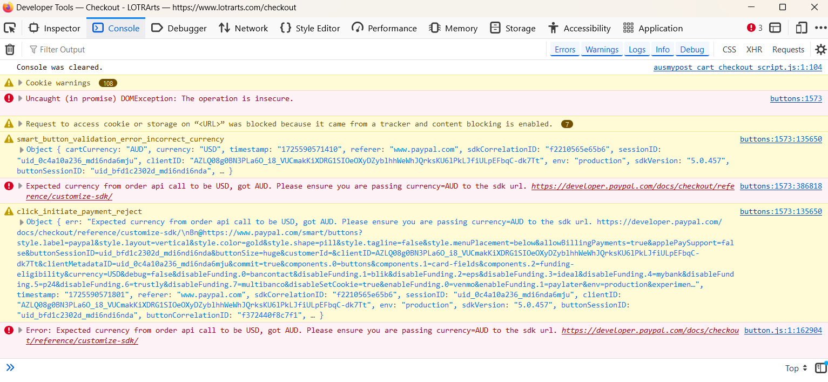Expand the Cookie warnings group
Image resolution: width=828 pixels, height=382 pixels.
tap(20, 83)
